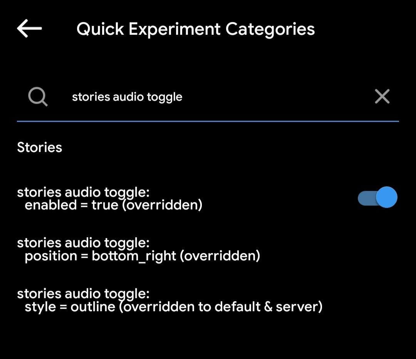Screen dimensions: 416x359
Task: Tap the blue knob of the switch
Action: pos(386,197)
